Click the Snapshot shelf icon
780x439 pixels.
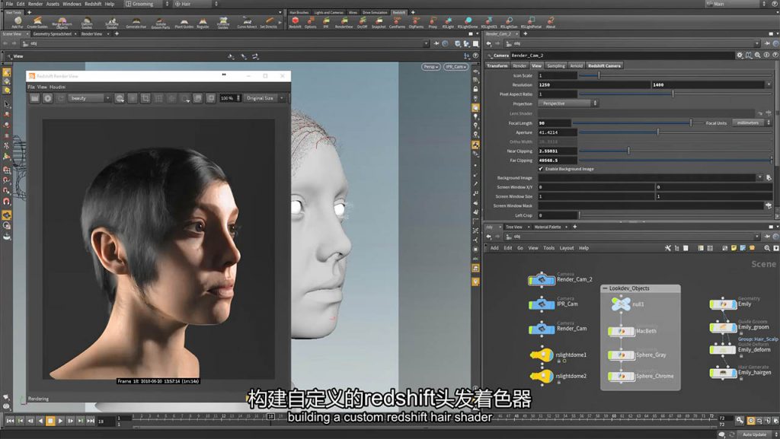379,22
